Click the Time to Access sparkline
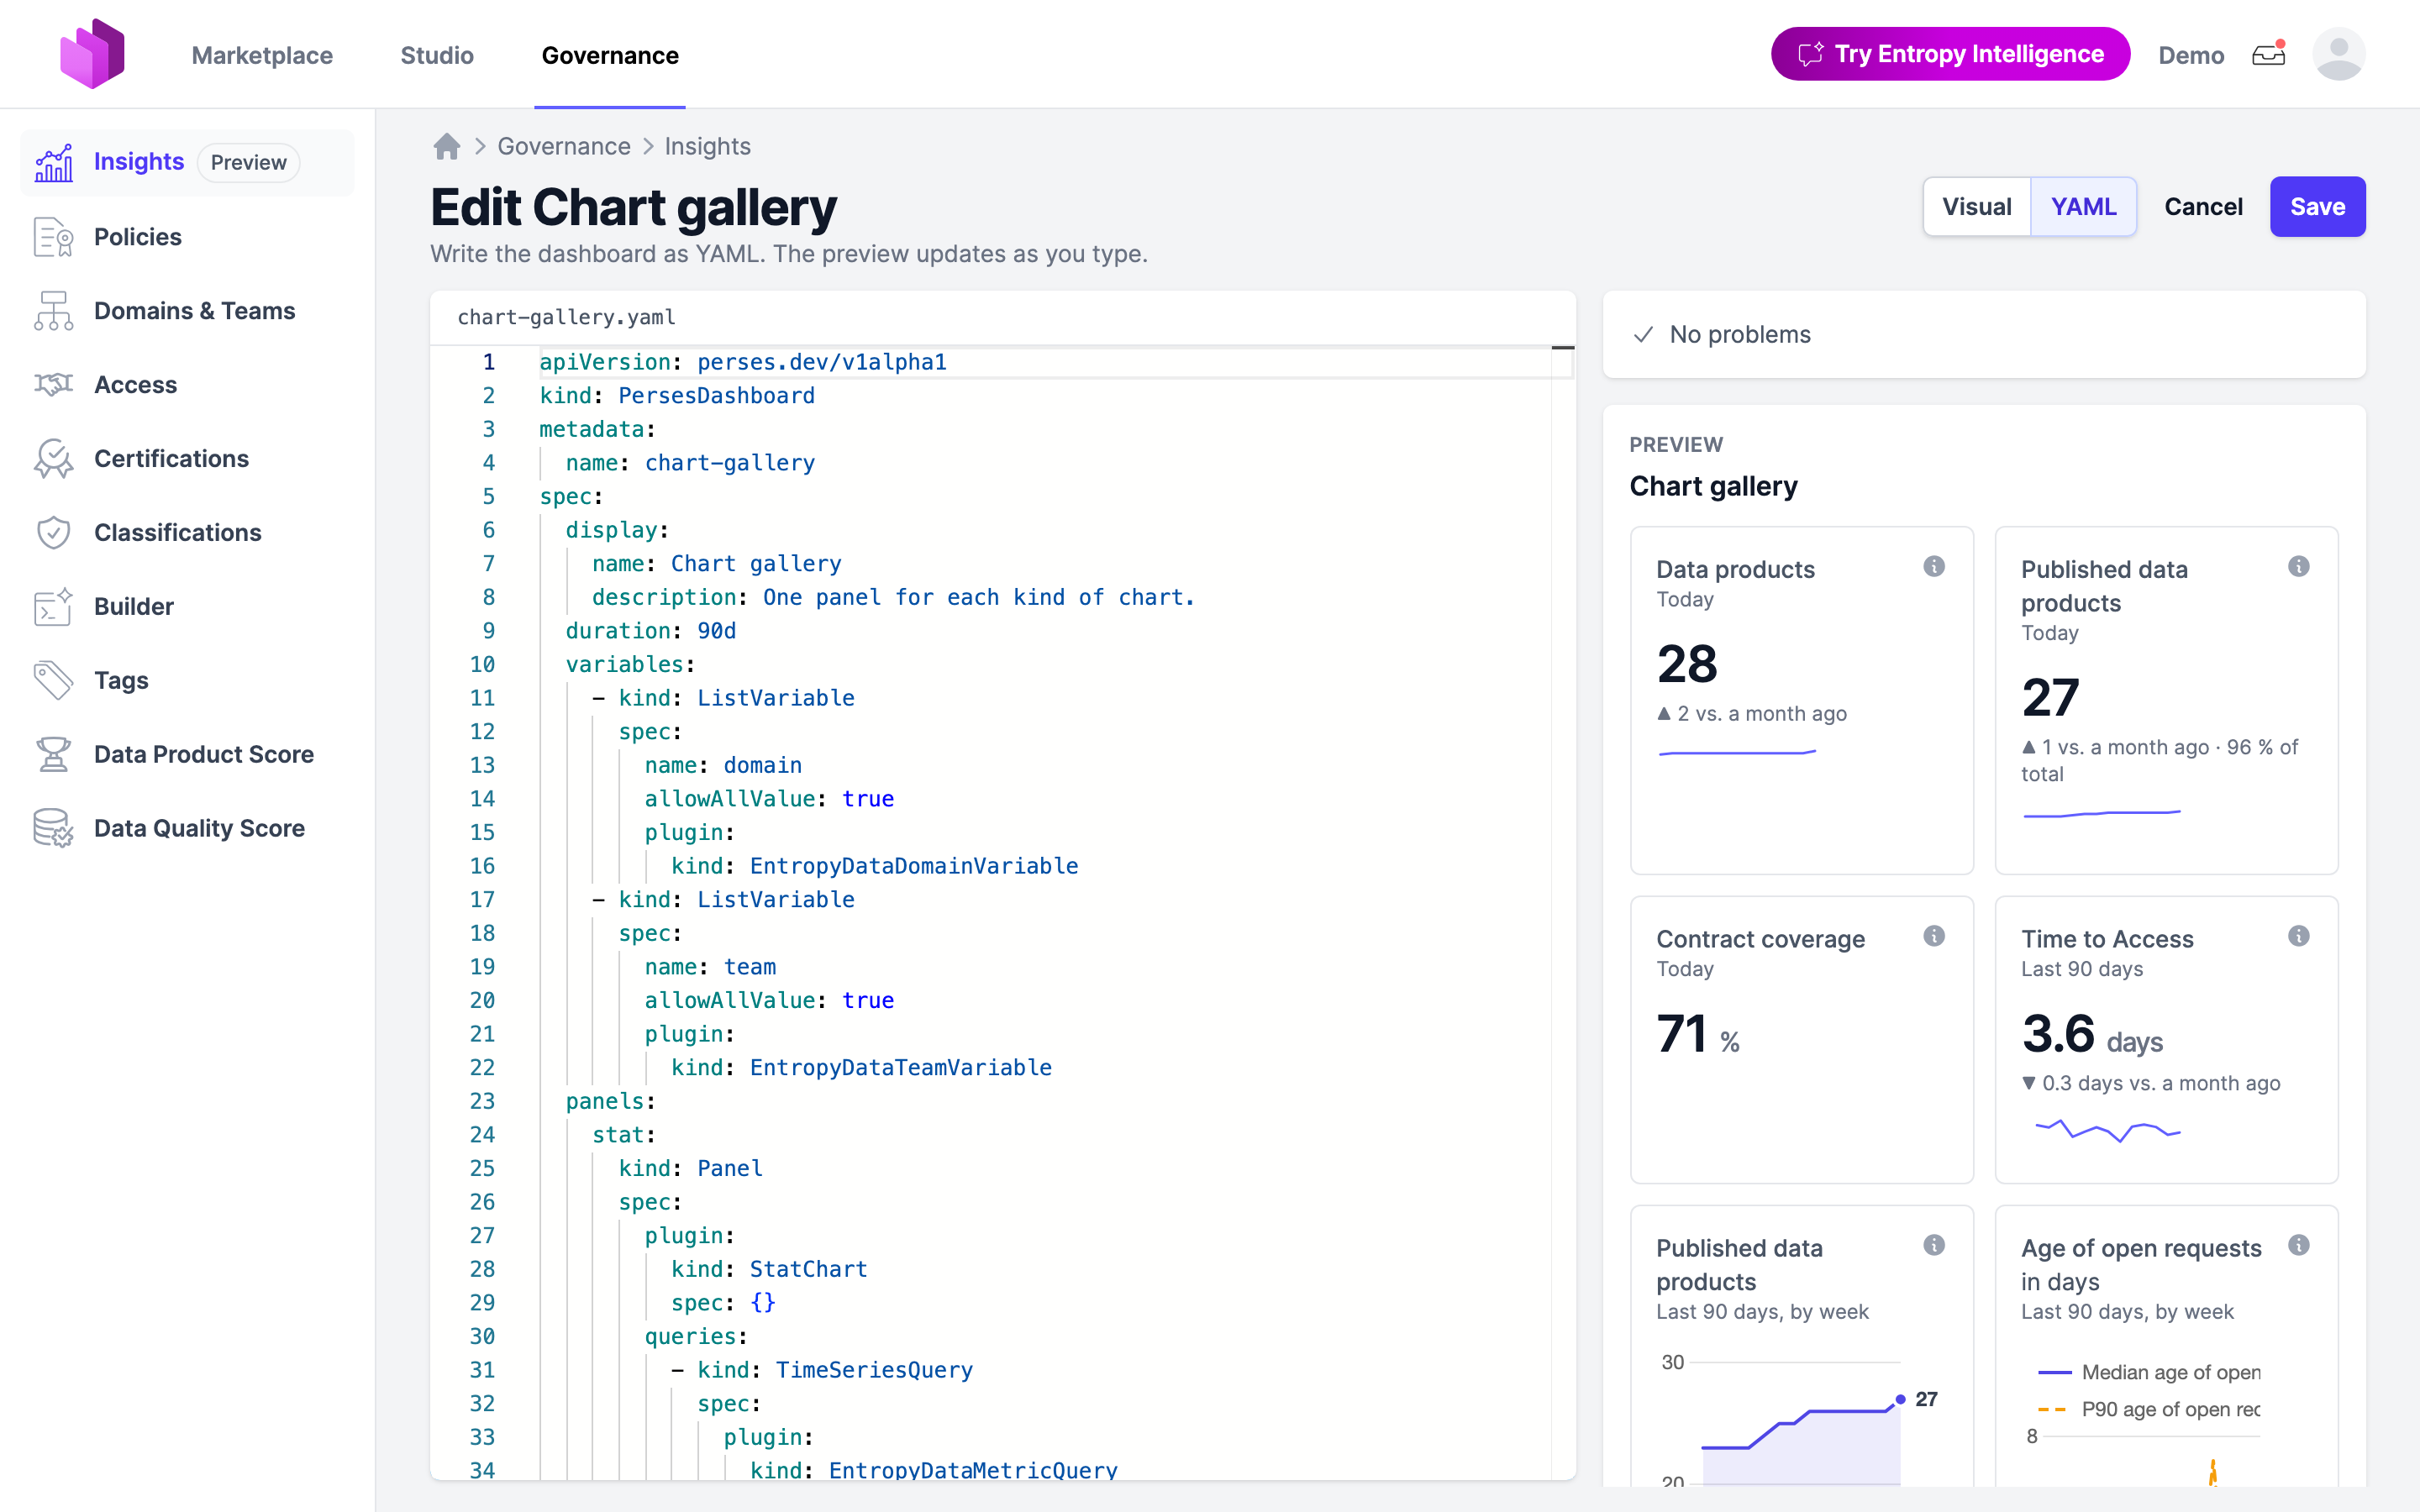The height and width of the screenshot is (1512, 2420). click(x=2107, y=1130)
